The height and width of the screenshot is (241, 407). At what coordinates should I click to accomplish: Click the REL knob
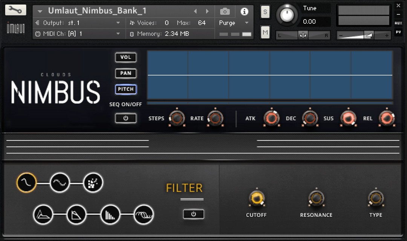(x=387, y=118)
